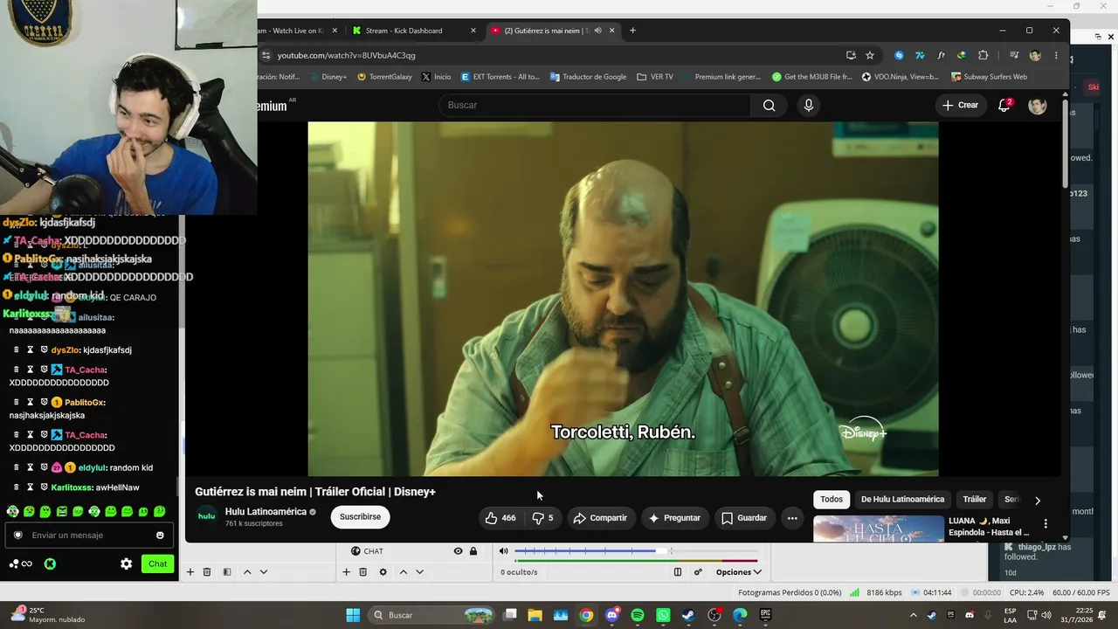The width and height of the screenshot is (1118, 629).
Task: Open the Crear menu
Action: pos(960,105)
